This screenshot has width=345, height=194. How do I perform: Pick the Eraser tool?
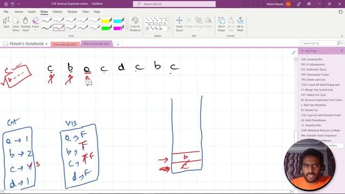pos(35,23)
